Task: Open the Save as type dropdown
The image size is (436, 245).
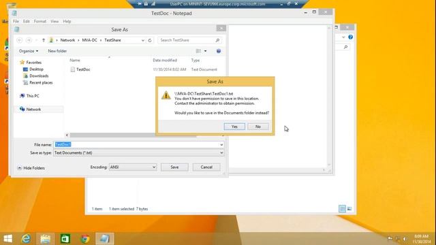Action: coord(138,152)
